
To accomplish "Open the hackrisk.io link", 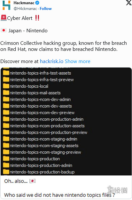I will pos(51,61).
